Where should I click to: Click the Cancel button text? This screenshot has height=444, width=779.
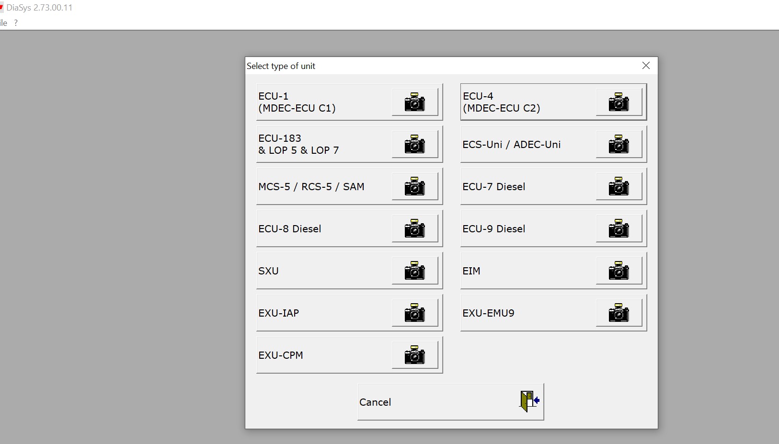[x=375, y=402]
